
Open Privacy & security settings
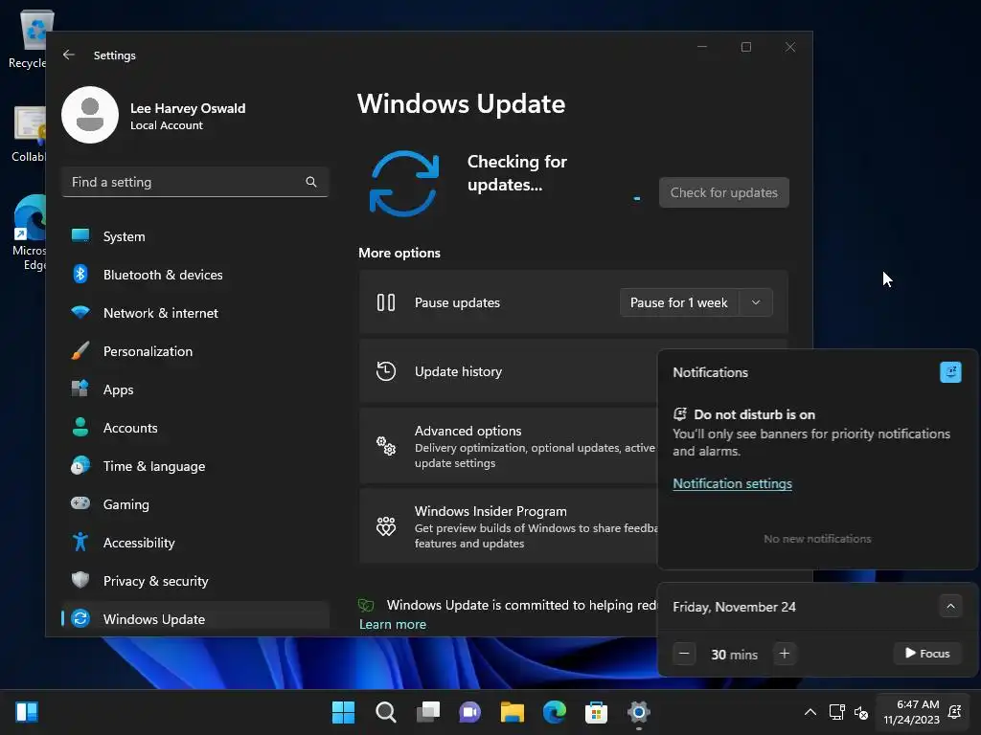195,581
